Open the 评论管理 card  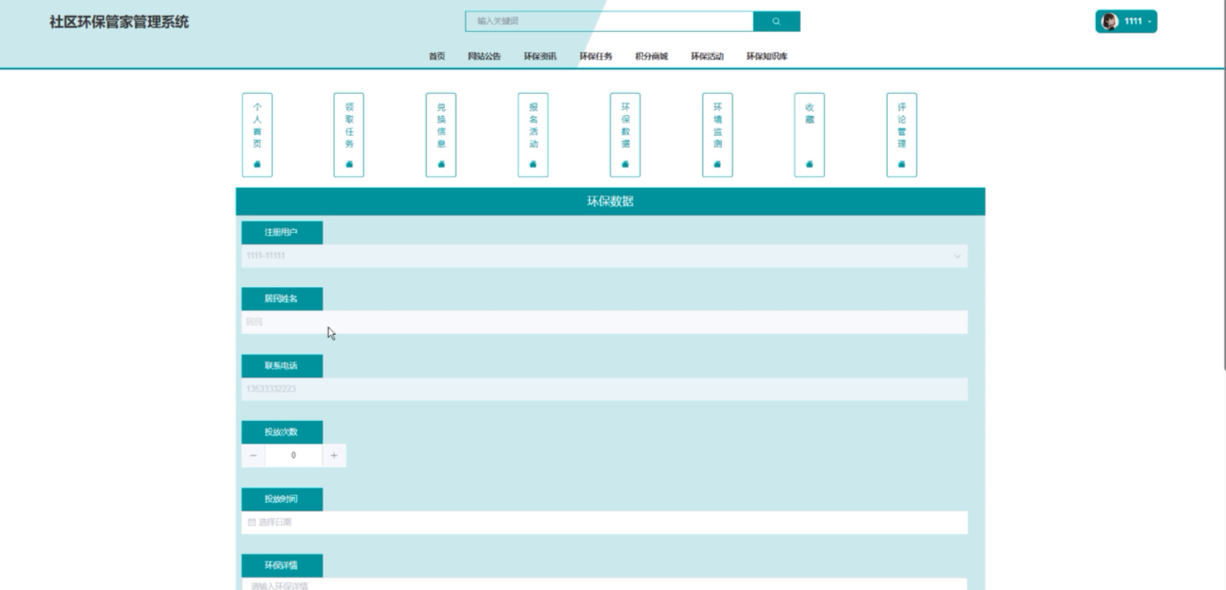point(902,135)
